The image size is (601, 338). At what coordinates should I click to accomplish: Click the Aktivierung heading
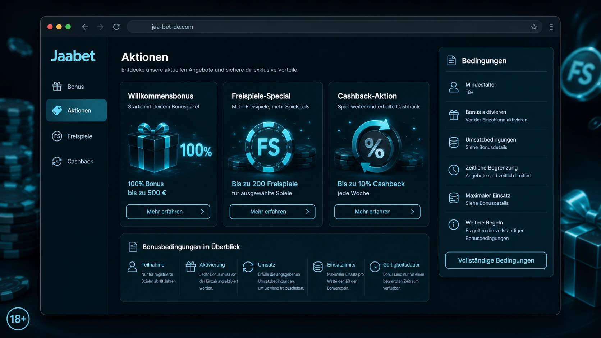(x=212, y=265)
